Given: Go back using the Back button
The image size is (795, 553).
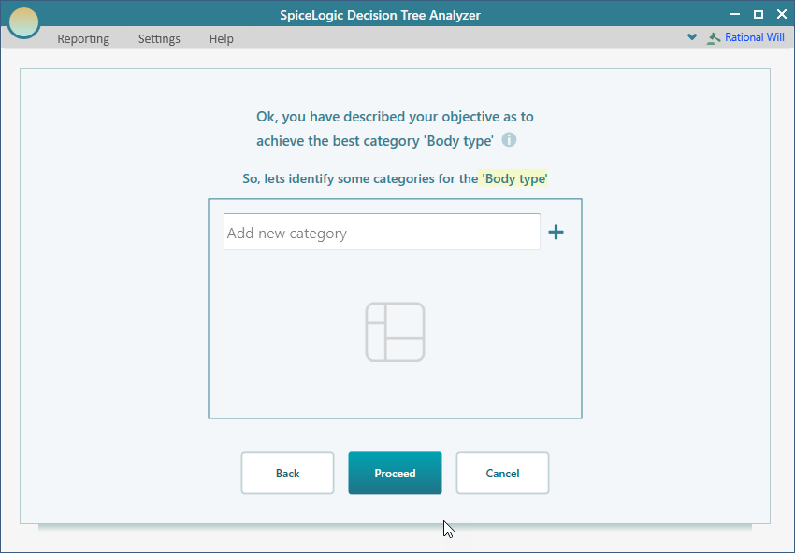Looking at the screenshot, I should click(287, 473).
